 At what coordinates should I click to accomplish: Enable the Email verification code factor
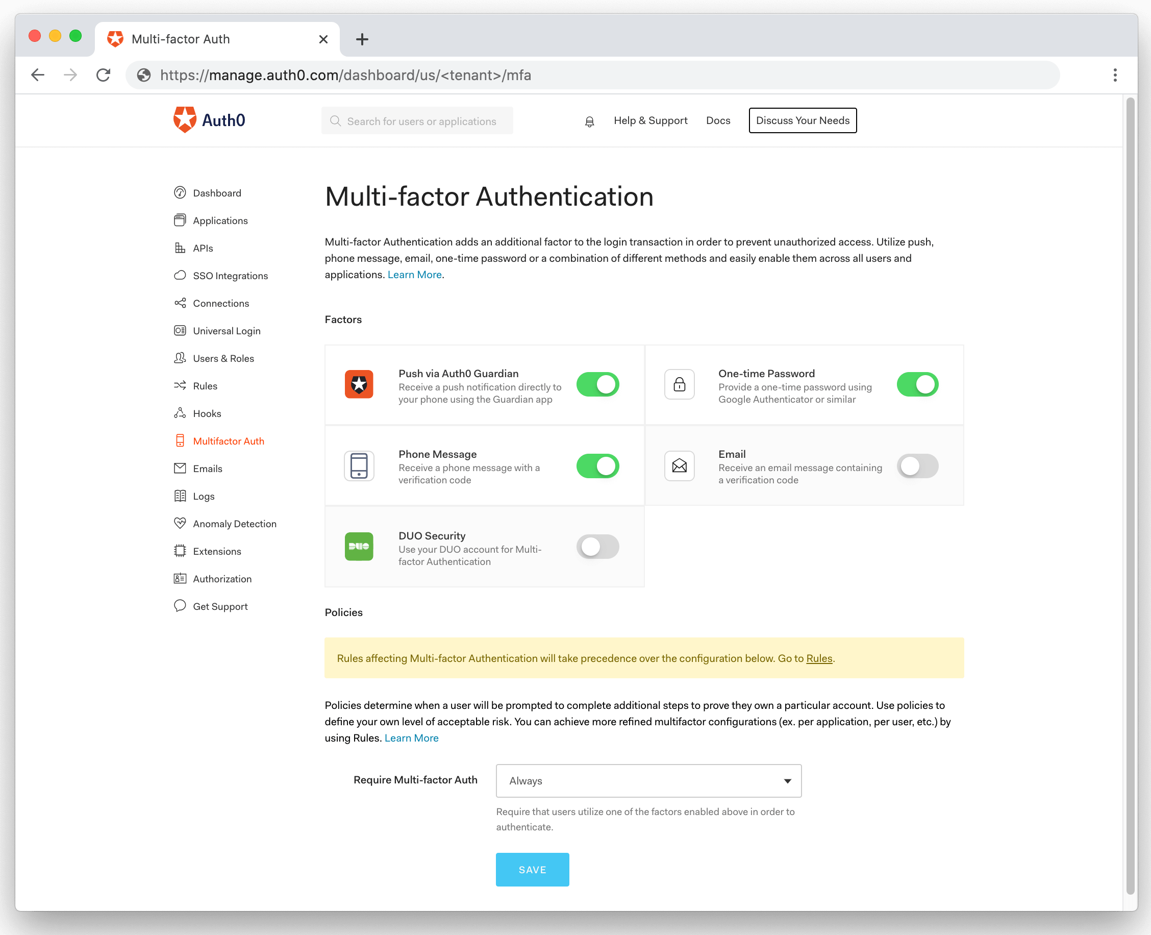[x=916, y=464]
